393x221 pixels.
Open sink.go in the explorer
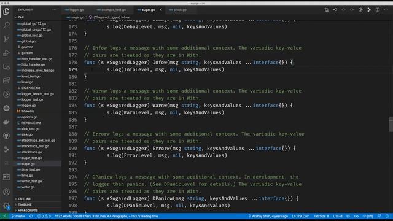(37, 134)
